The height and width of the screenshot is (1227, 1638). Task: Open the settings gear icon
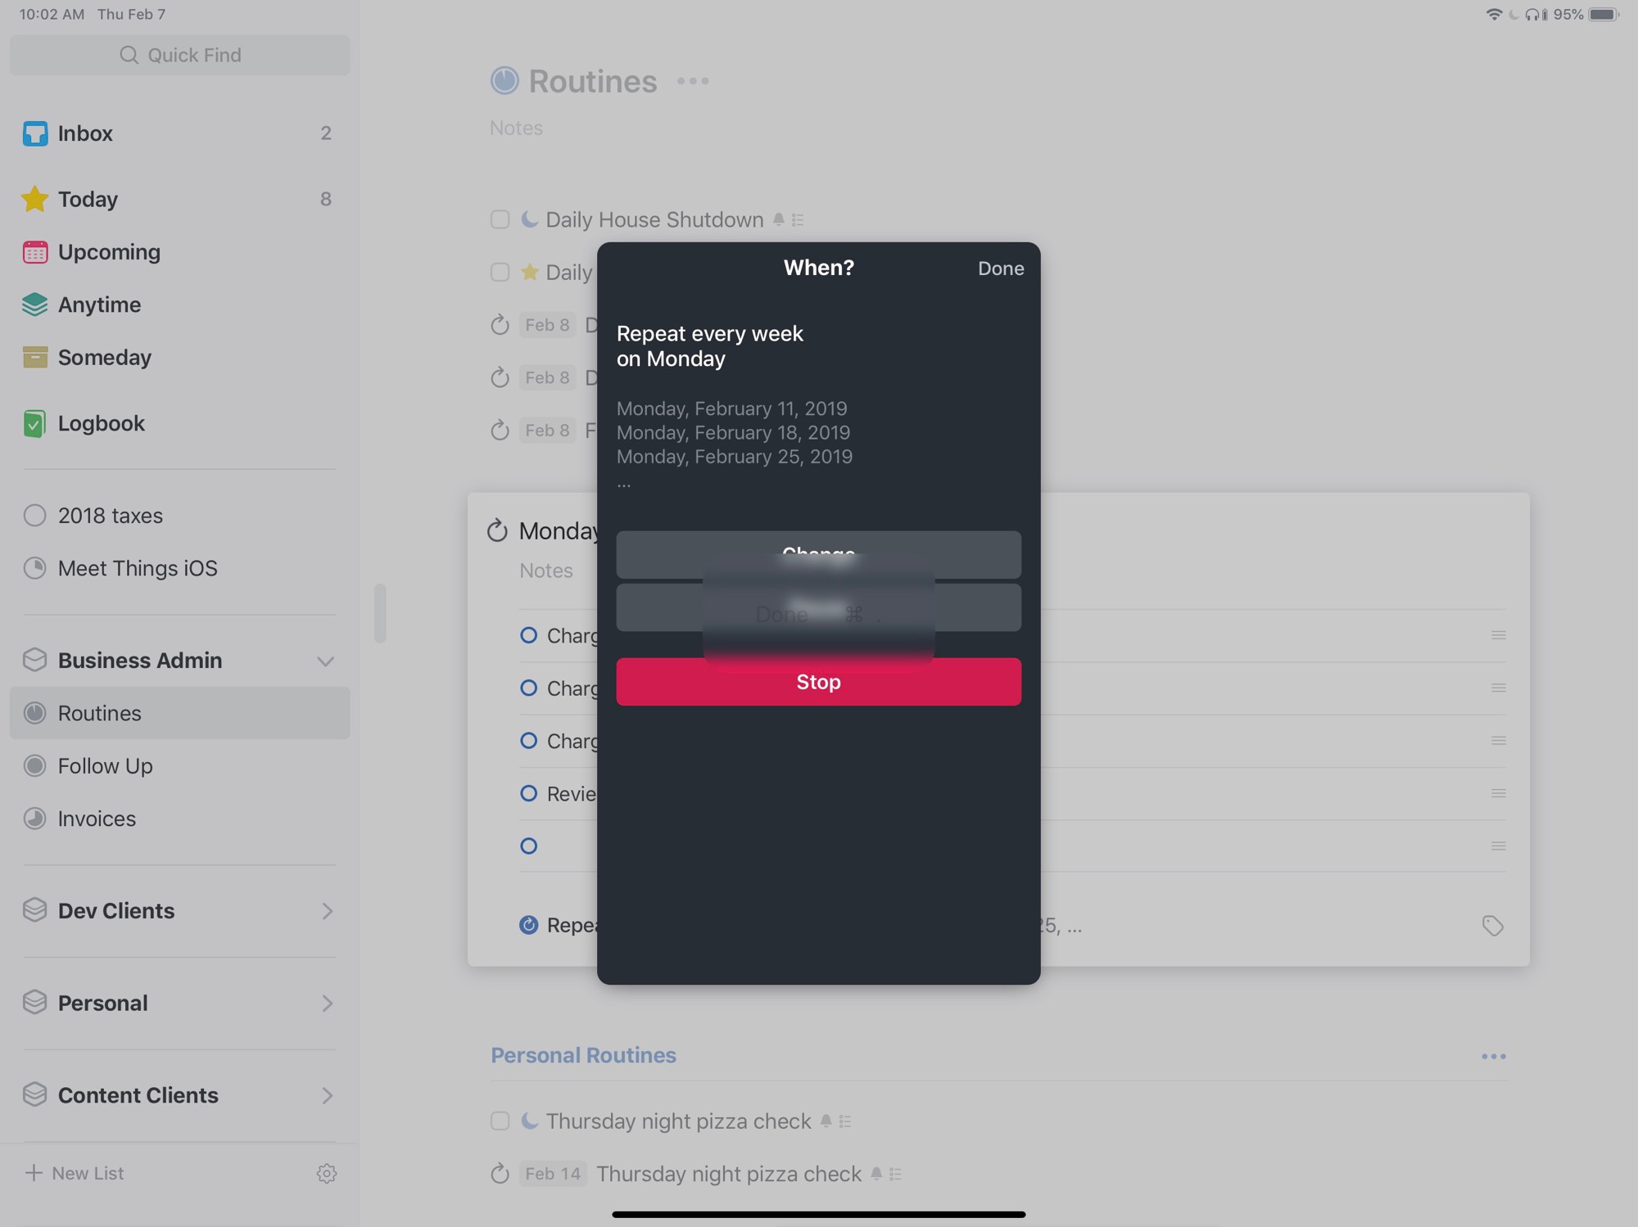326,1173
